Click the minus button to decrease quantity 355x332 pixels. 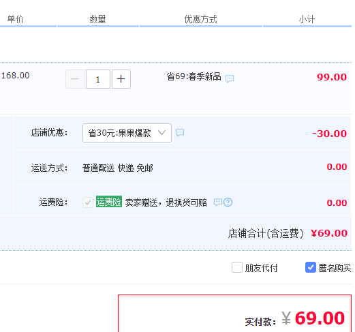tap(75, 79)
